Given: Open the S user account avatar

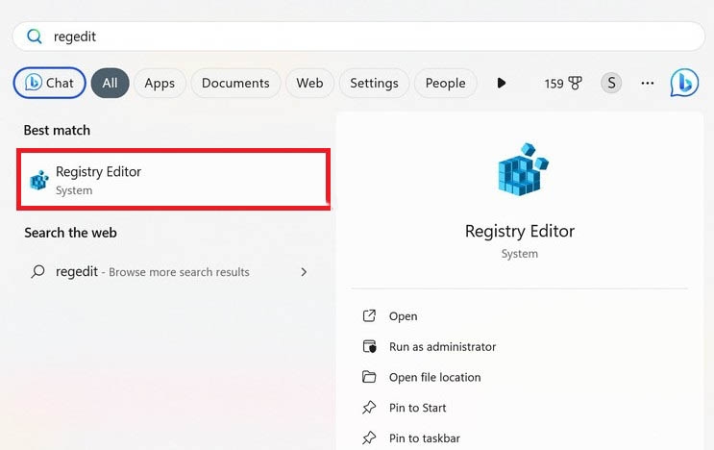Looking at the screenshot, I should [610, 83].
